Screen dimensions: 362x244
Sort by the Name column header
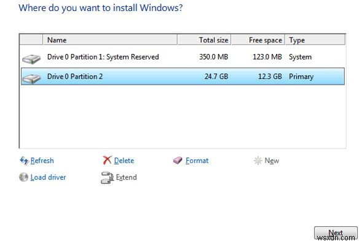tap(110, 40)
